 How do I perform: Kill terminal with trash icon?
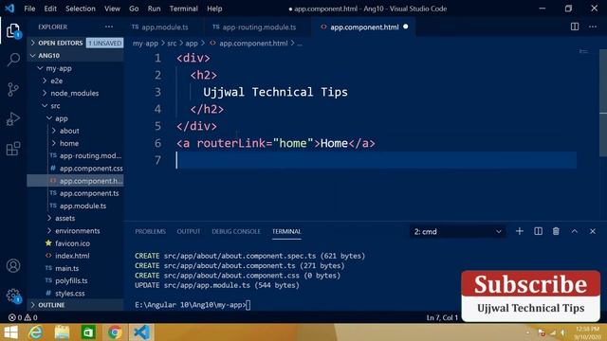click(556, 231)
